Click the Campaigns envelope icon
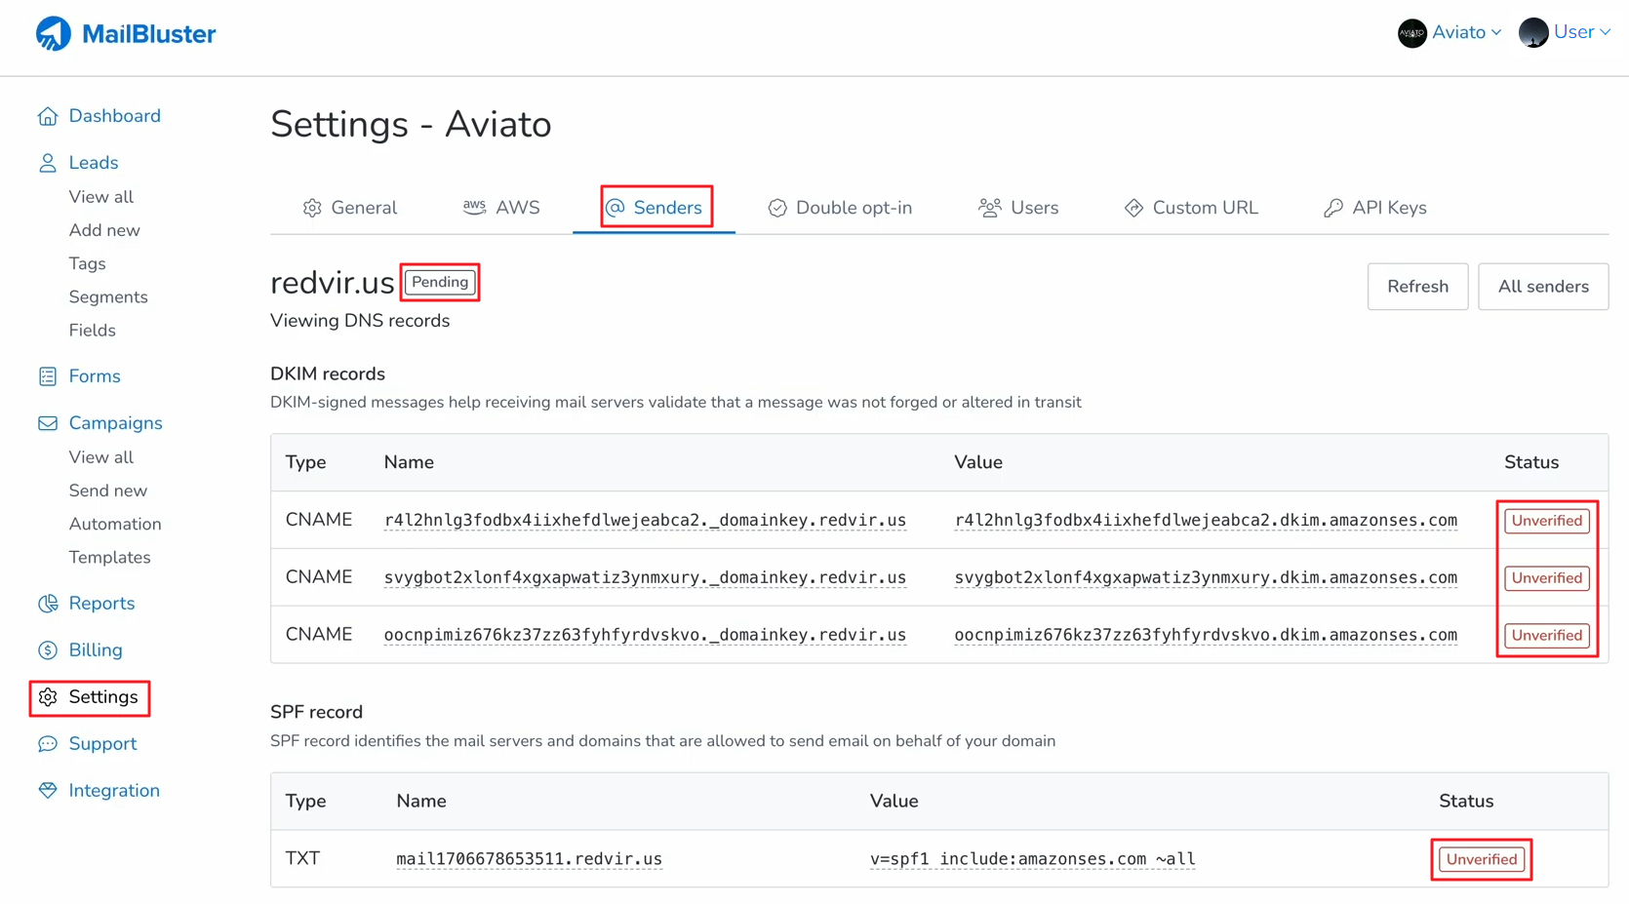The image size is (1629, 904). [48, 423]
